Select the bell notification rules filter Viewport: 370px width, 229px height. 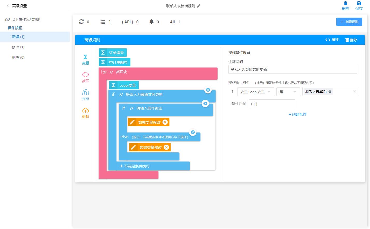[x=154, y=22]
